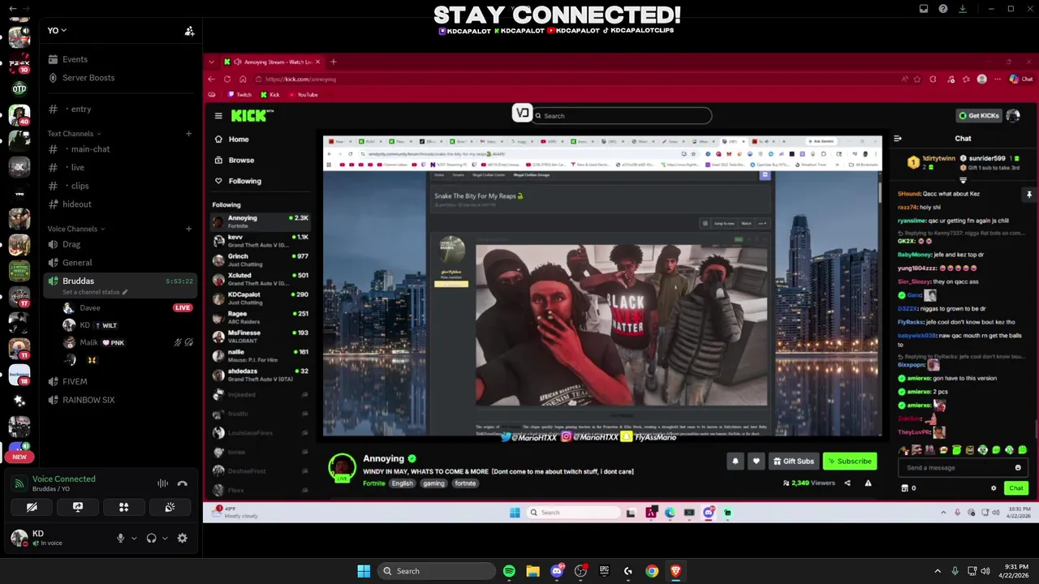Deafen Discord headphones
Screen dimensions: 1039x584
151,538
